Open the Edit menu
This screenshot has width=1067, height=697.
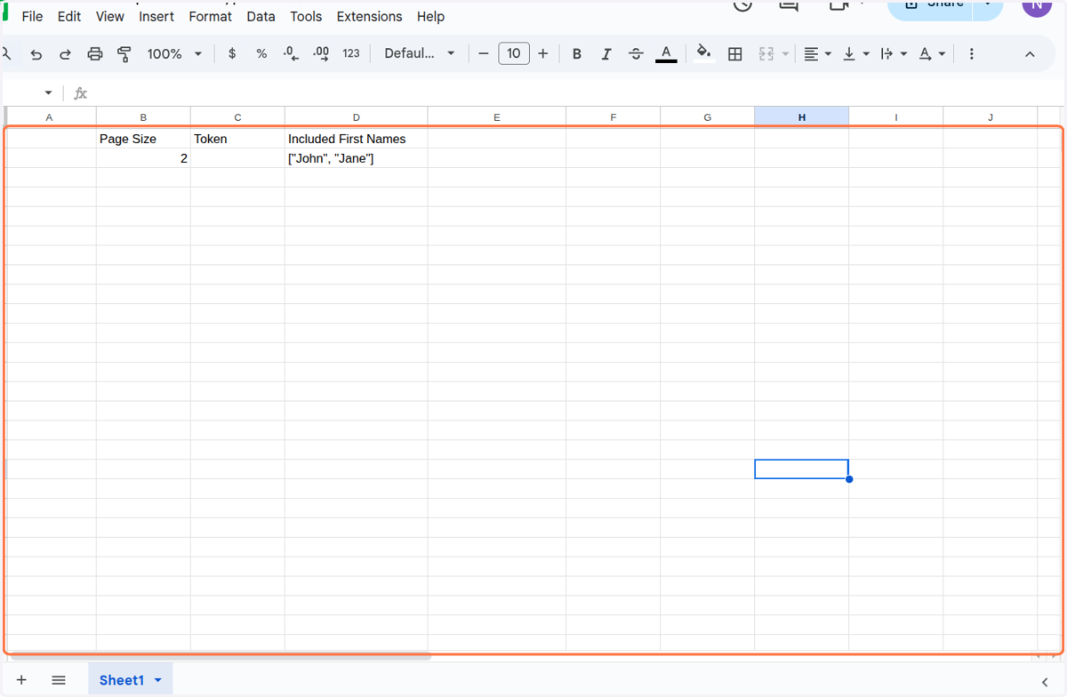point(68,16)
